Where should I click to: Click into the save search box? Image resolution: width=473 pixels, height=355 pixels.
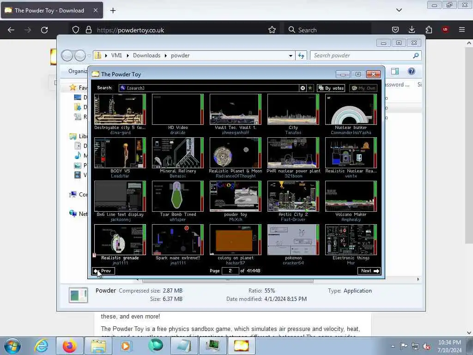[209, 88]
